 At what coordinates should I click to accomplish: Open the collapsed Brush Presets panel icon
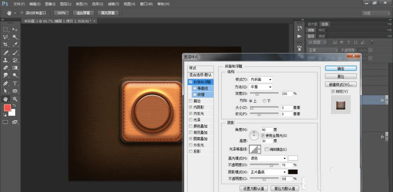299,47
